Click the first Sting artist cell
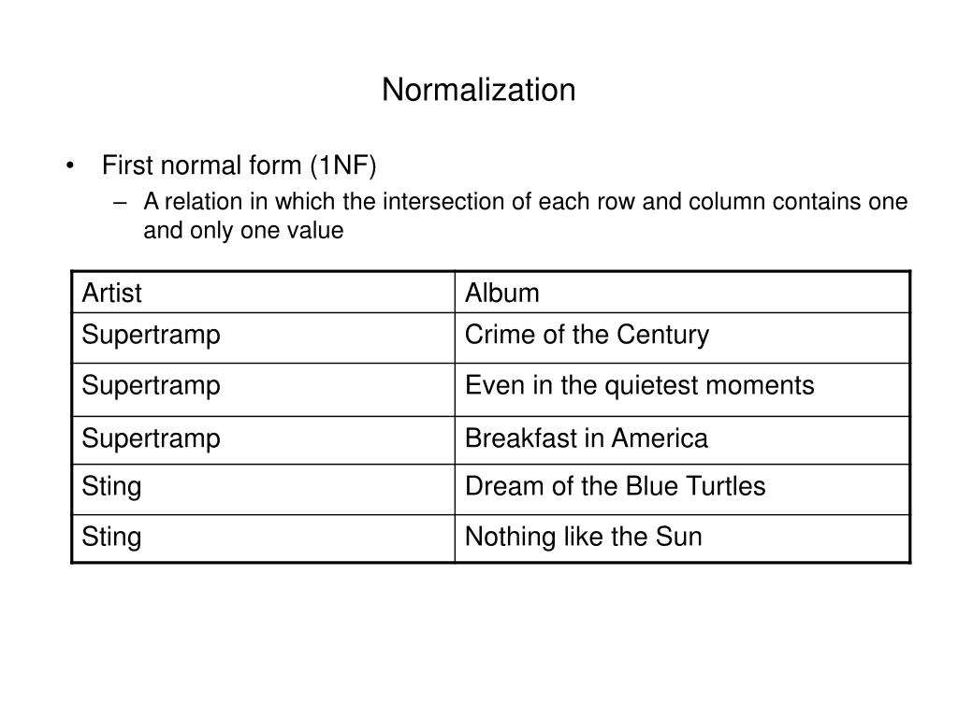Screen dimensions: 958x718 (263, 489)
